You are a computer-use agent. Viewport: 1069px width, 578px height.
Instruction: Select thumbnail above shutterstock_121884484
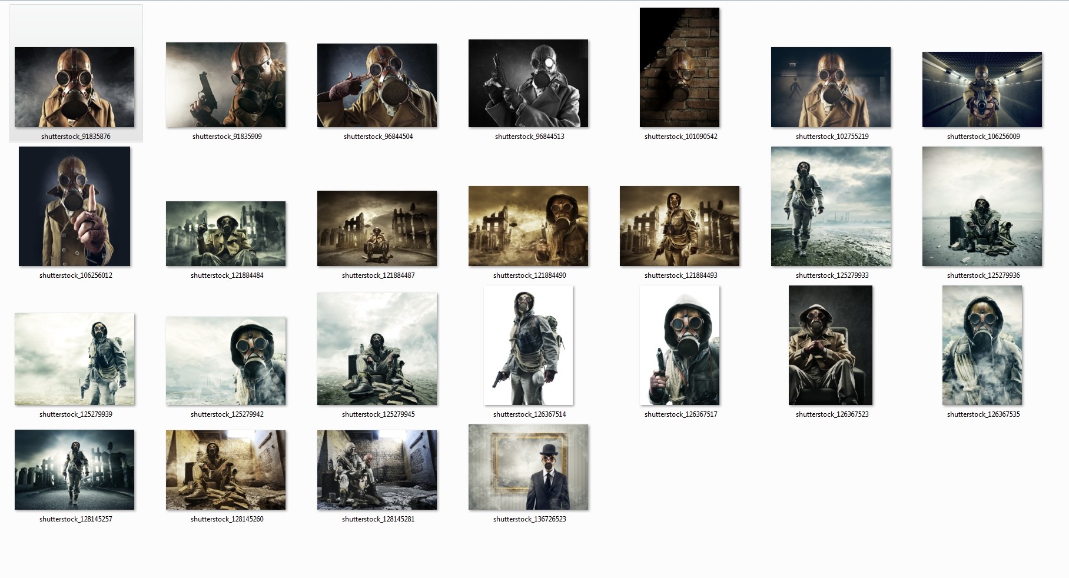pos(226,234)
